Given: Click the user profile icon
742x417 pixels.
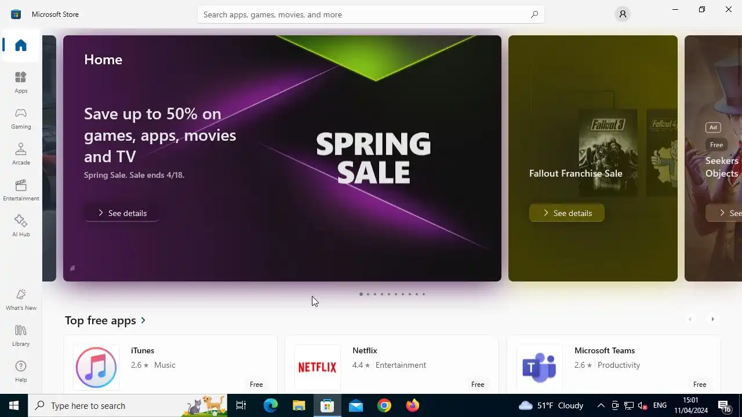Looking at the screenshot, I should click(x=623, y=14).
